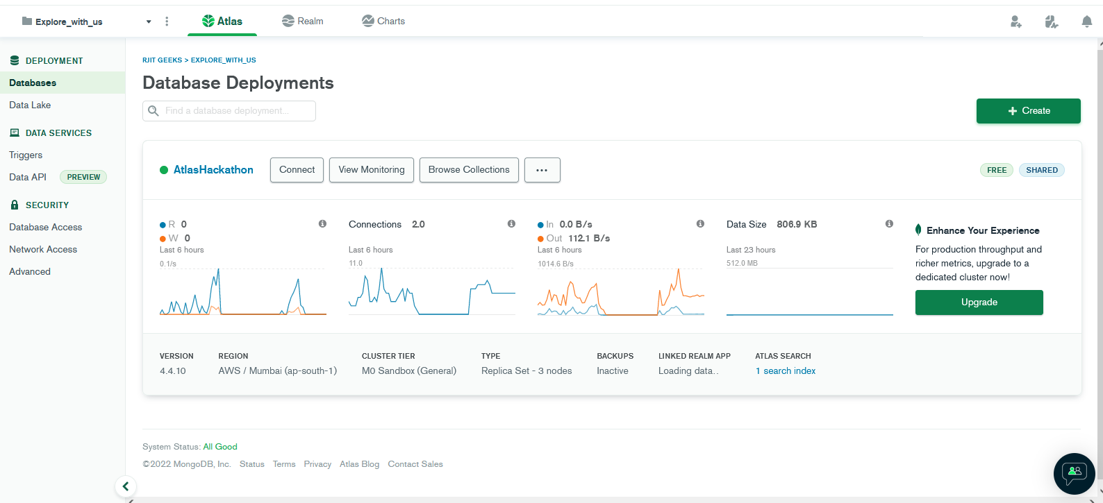Image resolution: width=1103 pixels, height=503 pixels.
Task: Open project options three-dot menu
Action: pos(167,22)
